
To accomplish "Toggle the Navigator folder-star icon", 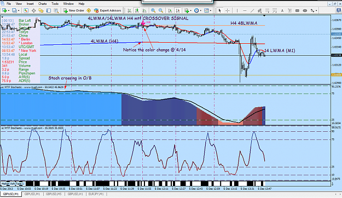I will coord(41,10).
